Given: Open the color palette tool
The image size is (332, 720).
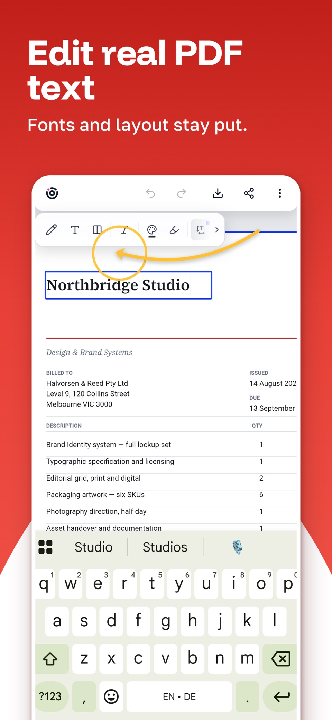Looking at the screenshot, I should point(152,230).
